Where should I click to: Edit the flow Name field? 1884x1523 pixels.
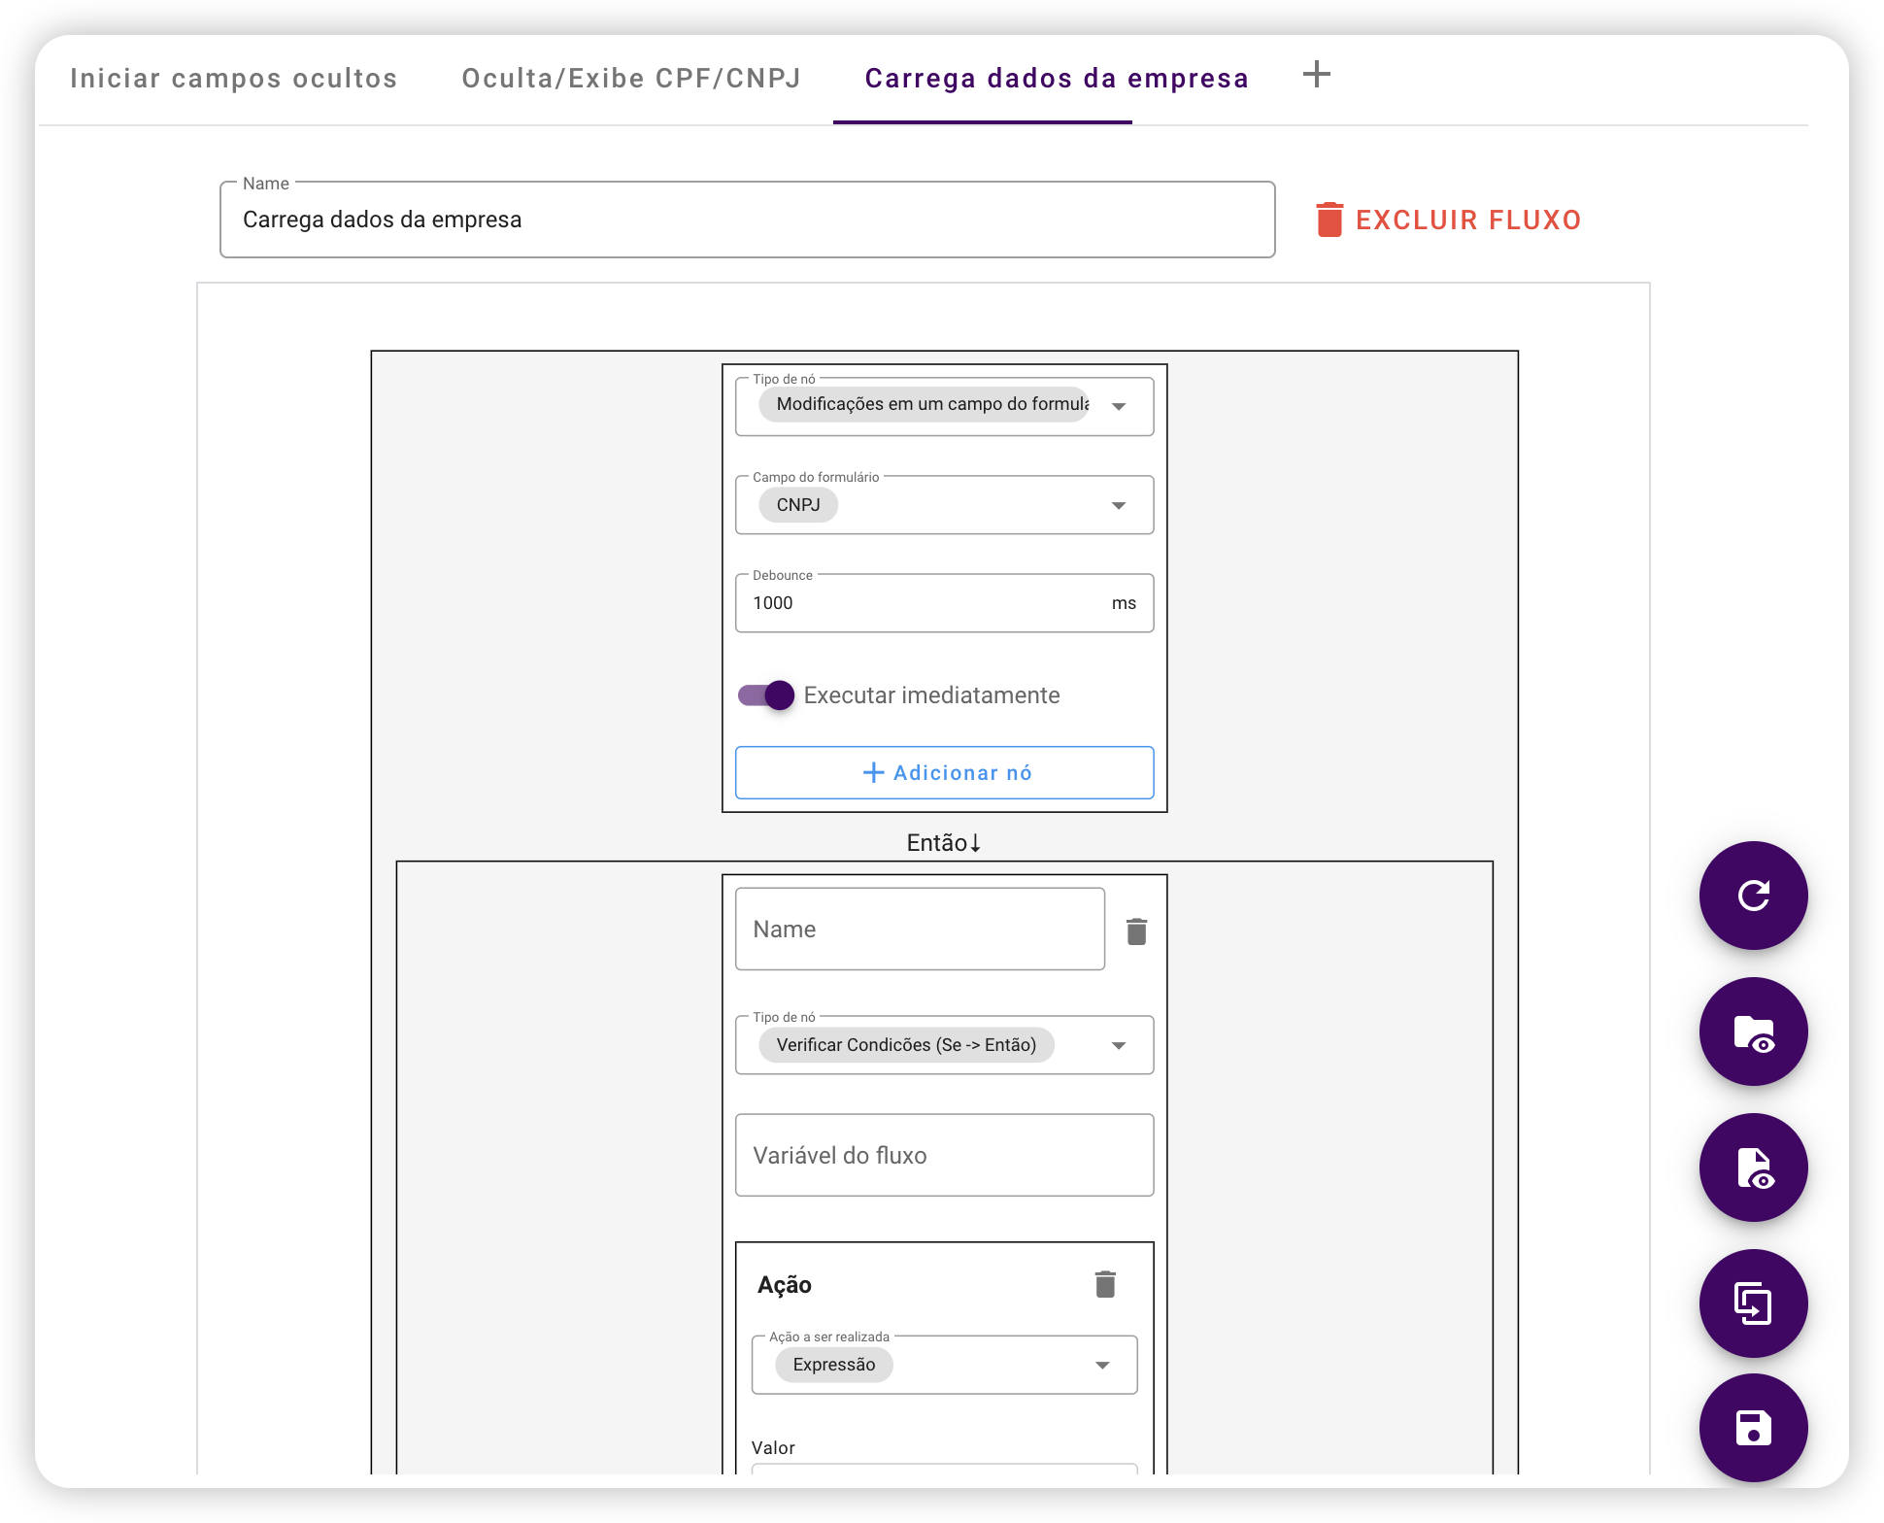747,220
